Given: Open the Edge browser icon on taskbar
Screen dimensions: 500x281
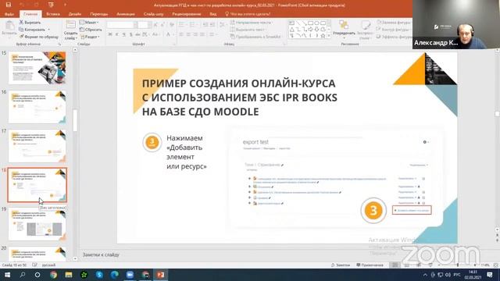Looking at the screenshot, I should (115, 275).
